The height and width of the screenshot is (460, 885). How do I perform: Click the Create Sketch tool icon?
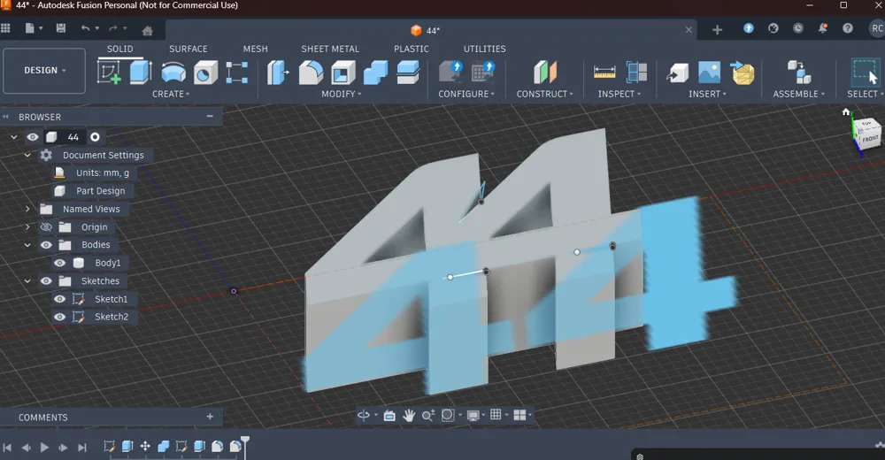pyautogui.click(x=109, y=73)
